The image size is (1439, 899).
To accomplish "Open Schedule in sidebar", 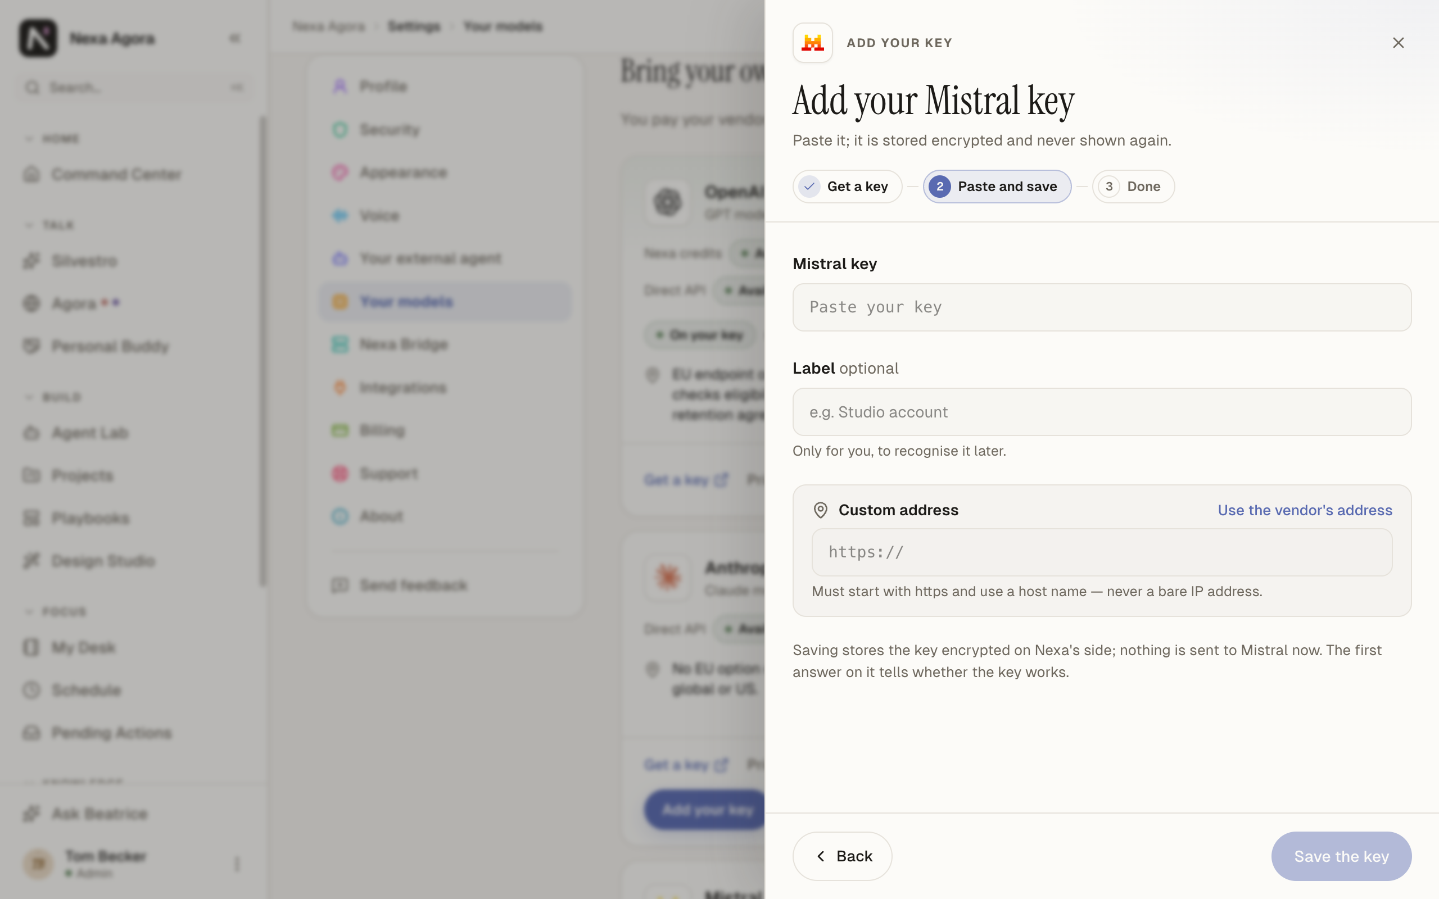I will (134, 691).
